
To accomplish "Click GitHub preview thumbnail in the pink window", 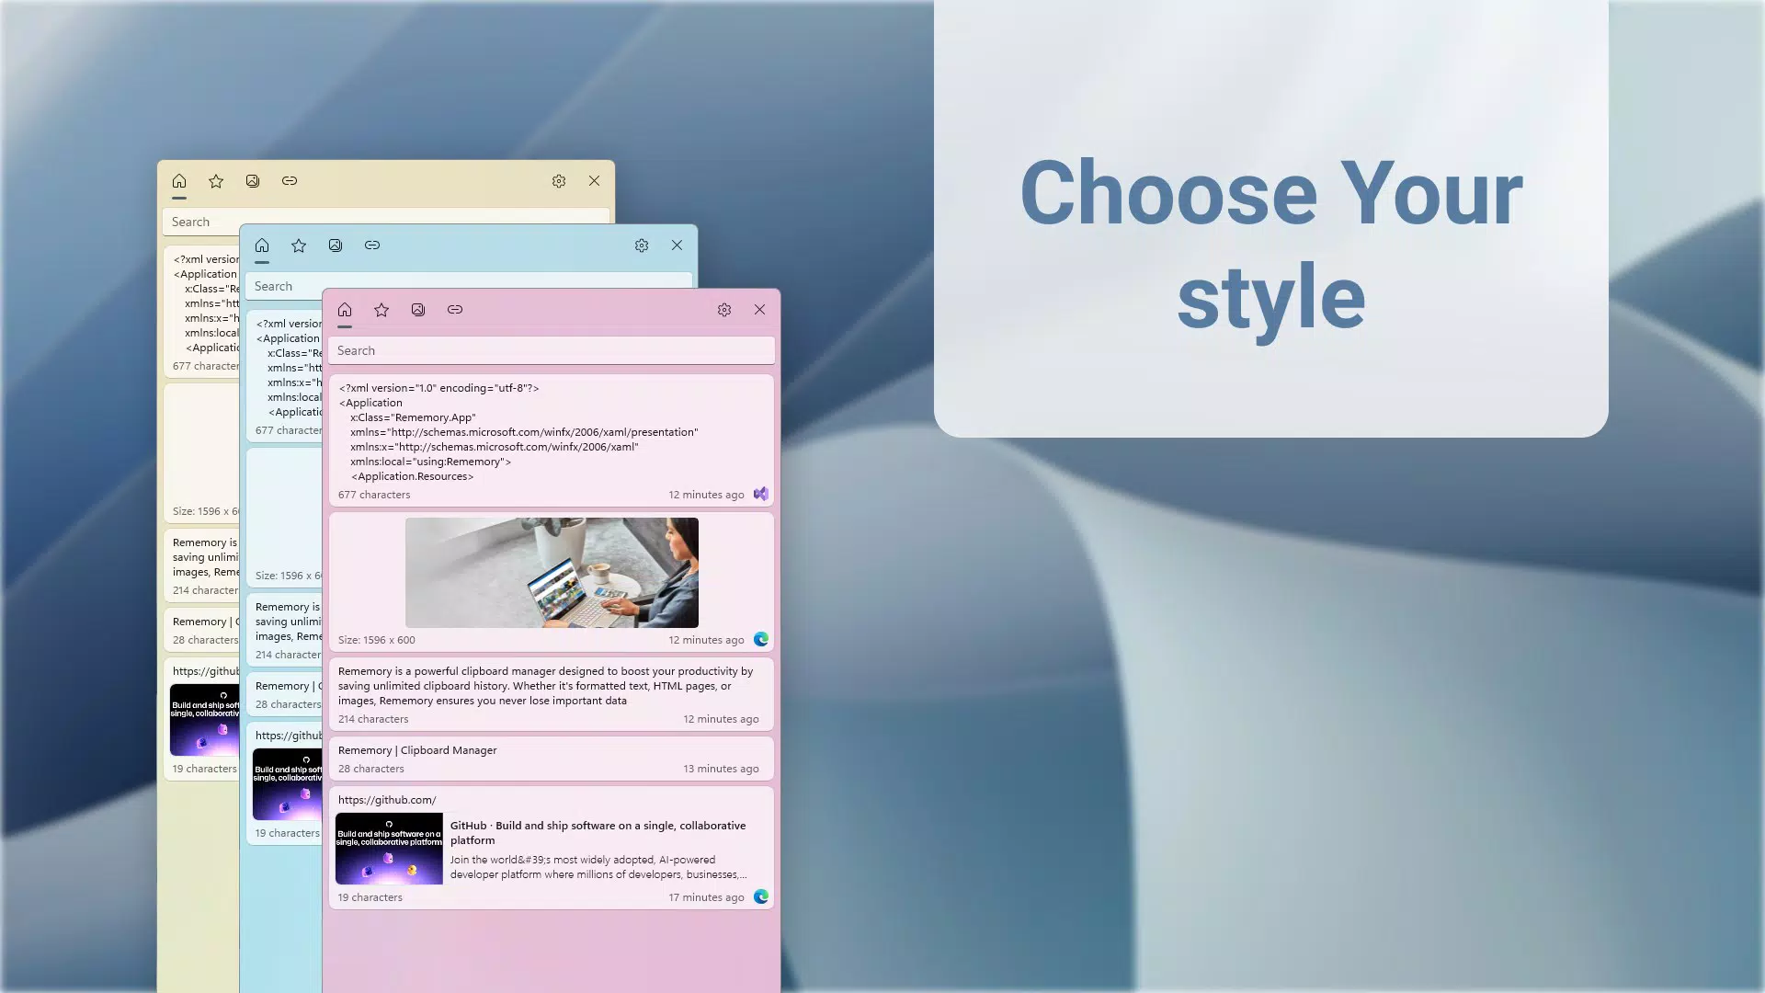I will pos(389,849).
